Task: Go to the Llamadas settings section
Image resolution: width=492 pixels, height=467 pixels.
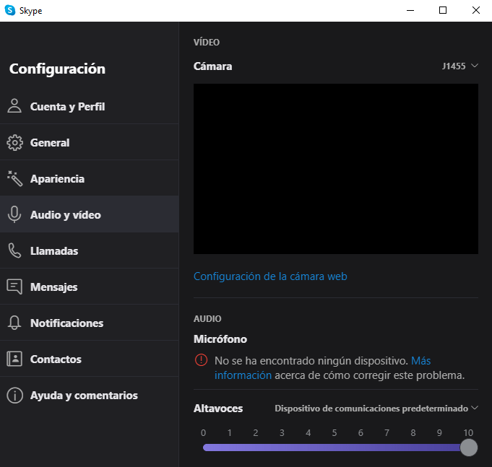Action: tap(90, 250)
